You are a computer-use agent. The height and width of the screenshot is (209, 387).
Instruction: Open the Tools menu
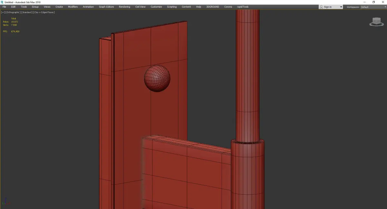click(24, 7)
